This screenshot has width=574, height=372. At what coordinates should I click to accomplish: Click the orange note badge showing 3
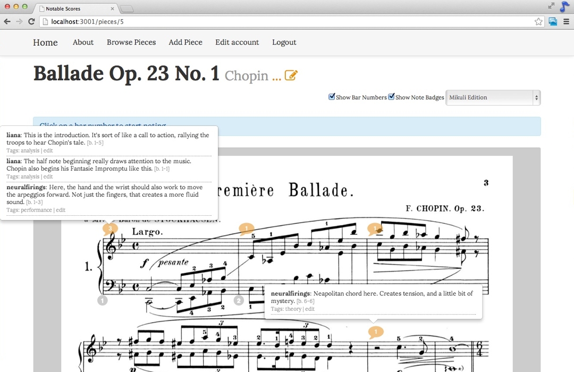[109, 229]
